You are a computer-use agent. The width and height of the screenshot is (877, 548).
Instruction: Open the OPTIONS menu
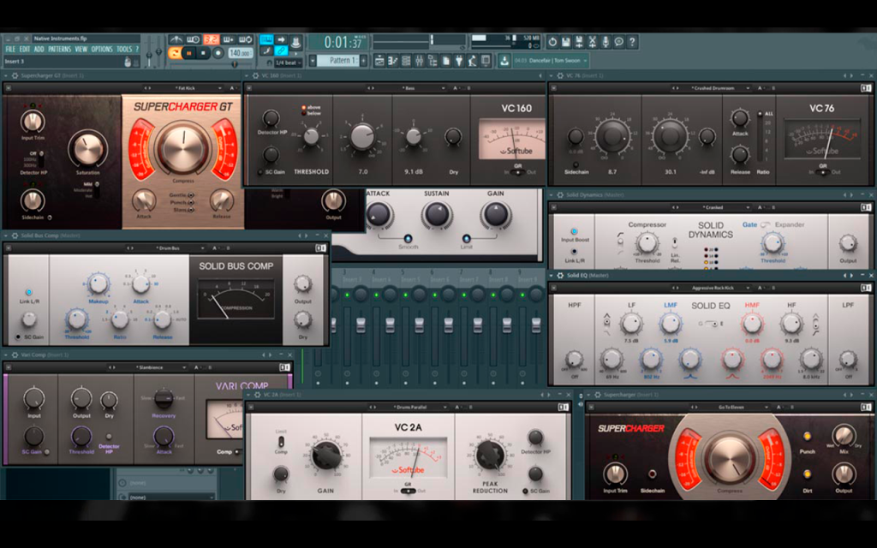[102, 49]
